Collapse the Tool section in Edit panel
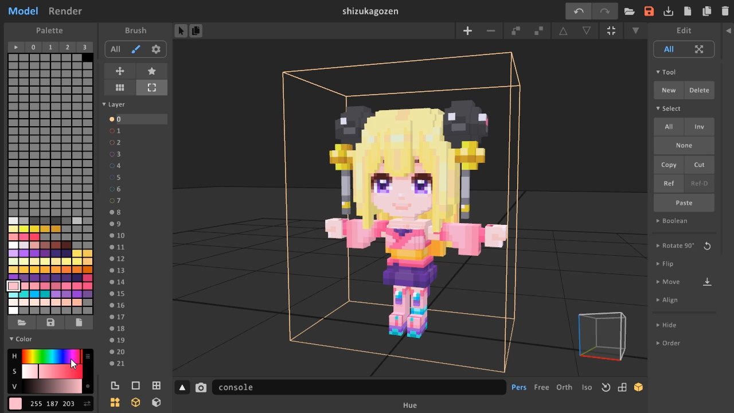 tap(666, 72)
